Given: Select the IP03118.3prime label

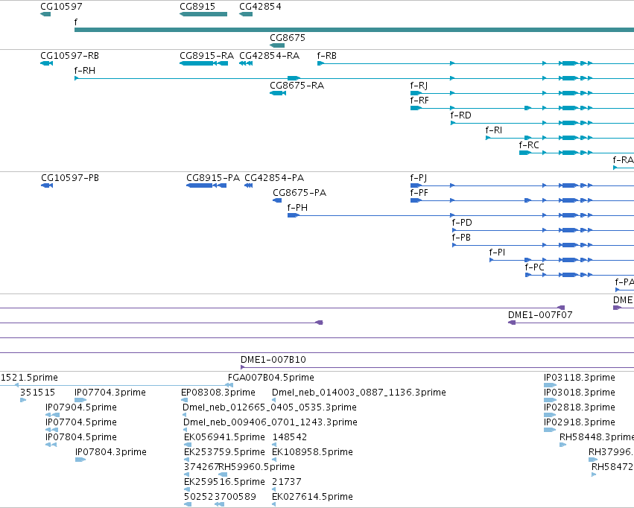Looking at the screenshot, I should [580, 378].
